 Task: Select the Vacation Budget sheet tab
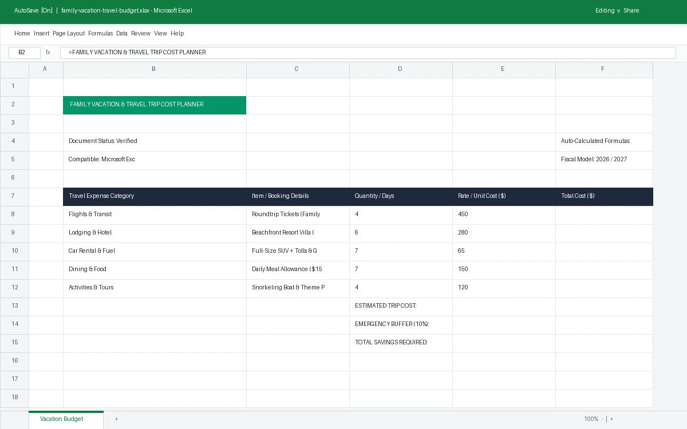pos(66,419)
